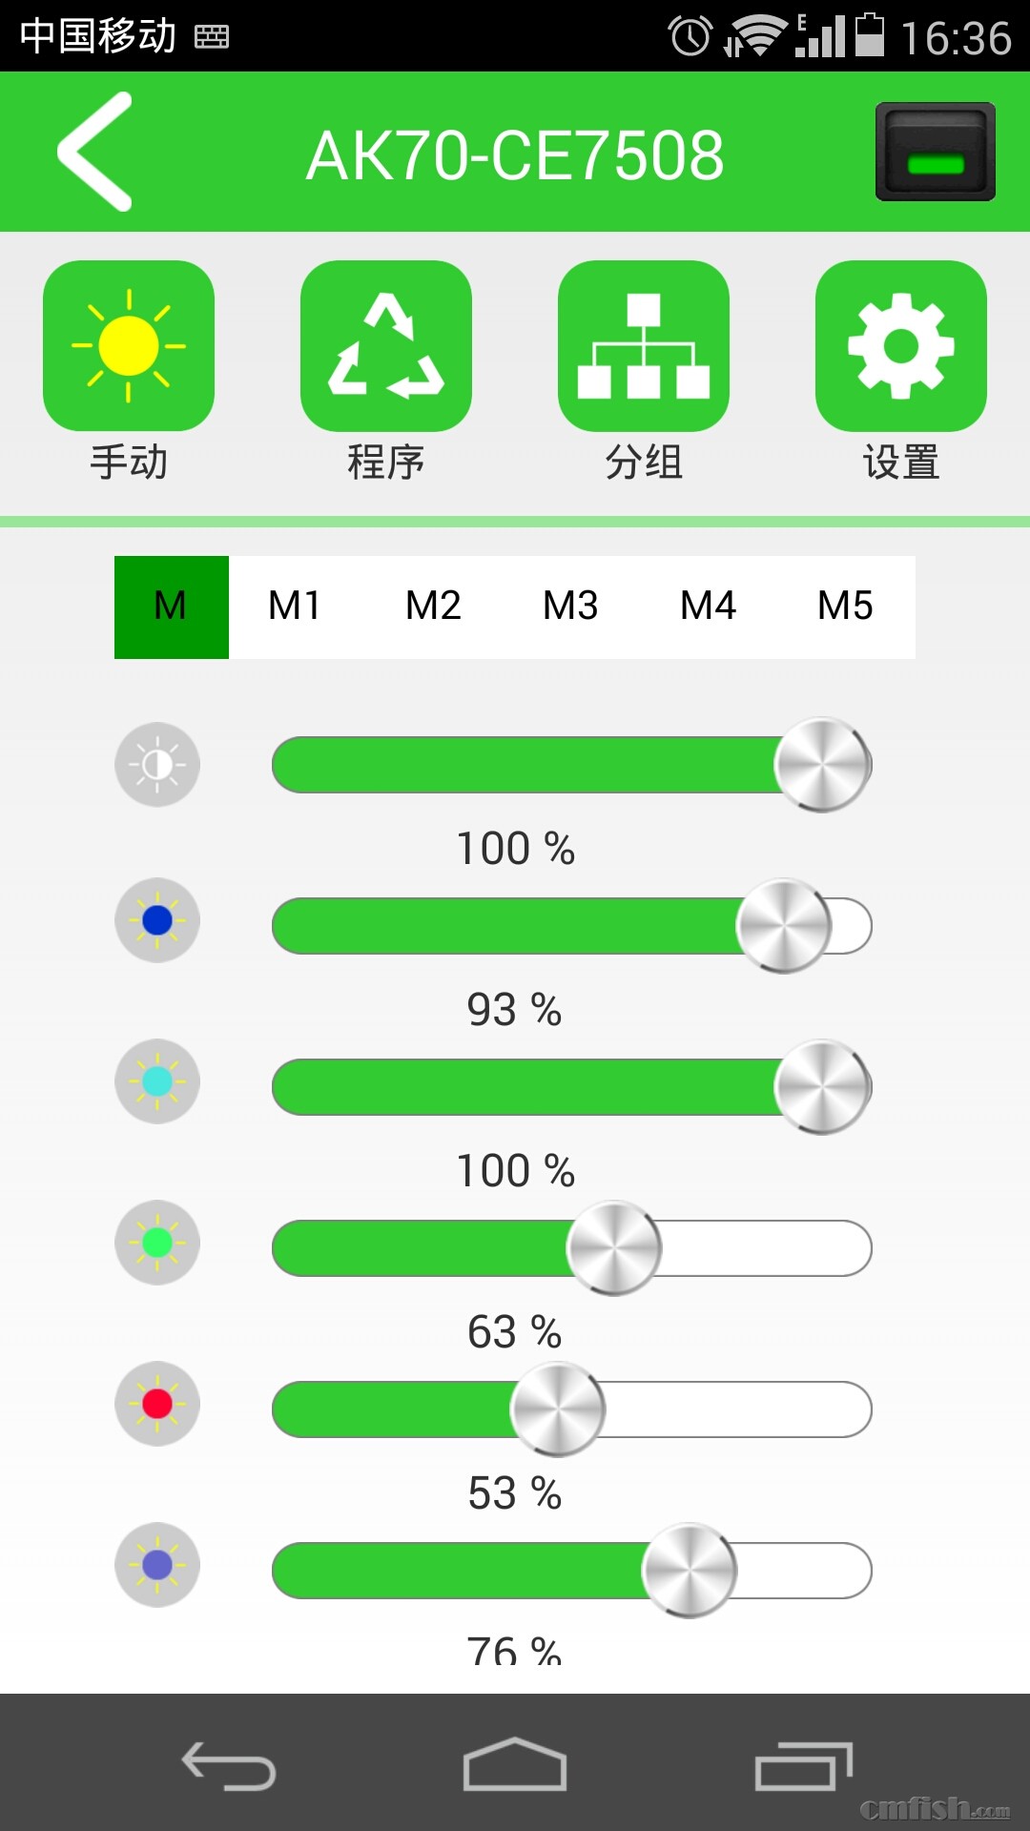Click the 63 % green slider knob

tap(614, 1248)
